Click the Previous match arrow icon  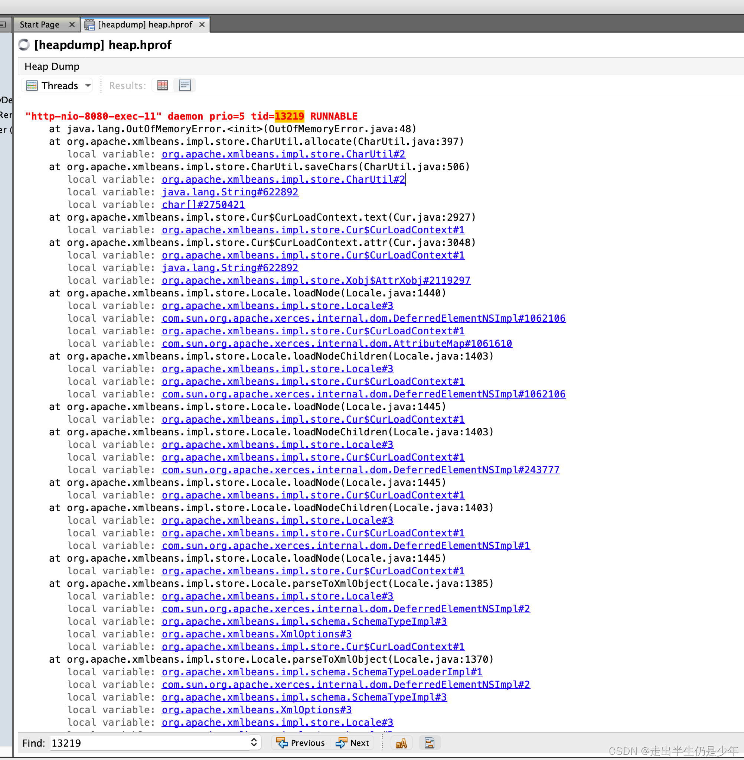[282, 743]
